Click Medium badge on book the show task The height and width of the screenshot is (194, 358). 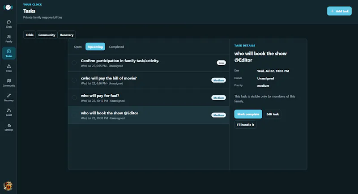(x=218, y=115)
